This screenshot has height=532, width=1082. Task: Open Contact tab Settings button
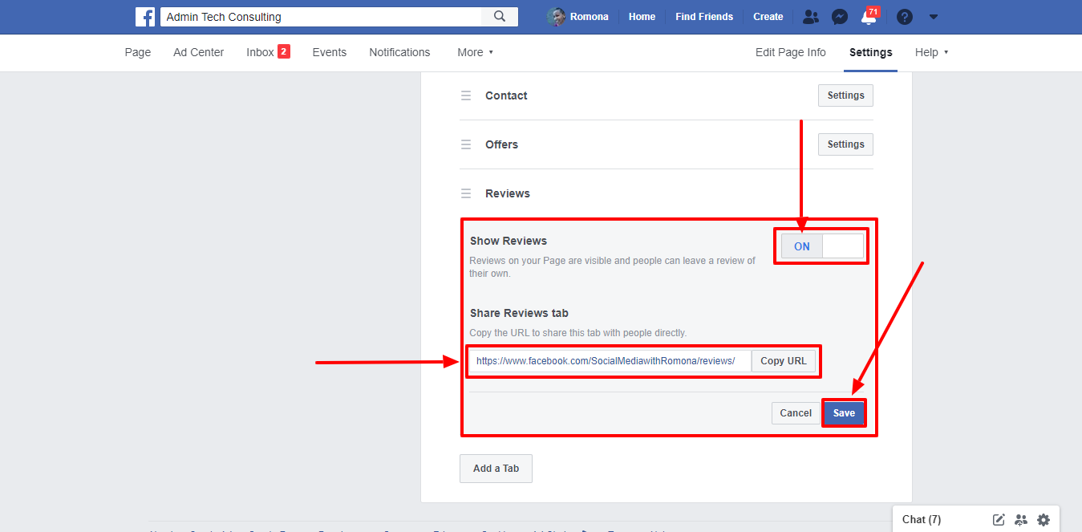click(845, 95)
